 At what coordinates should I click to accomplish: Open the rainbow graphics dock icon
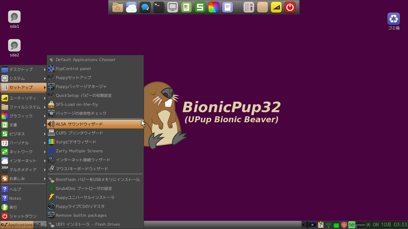pyautogui.click(x=214, y=7)
